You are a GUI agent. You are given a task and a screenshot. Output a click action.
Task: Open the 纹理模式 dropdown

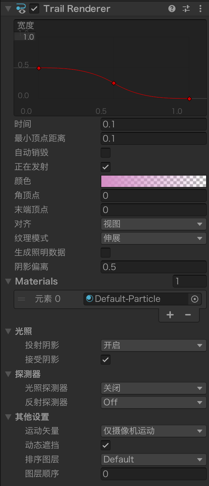click(153, 238)
